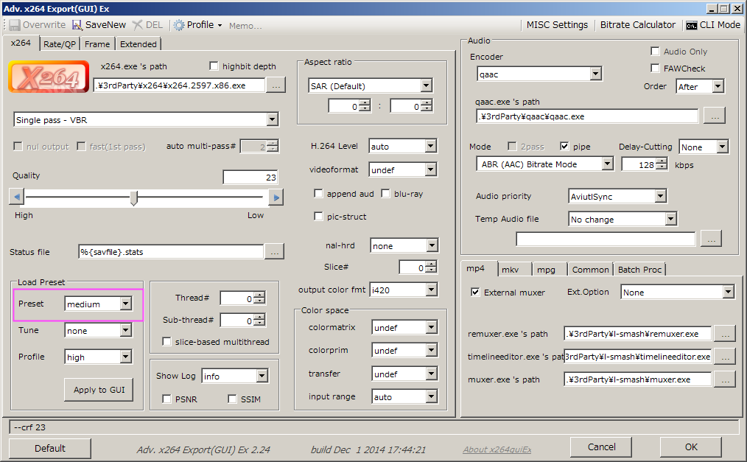Browse for remuxer.exe path
The image size is (747, 462).
pyautogui.click(x=725, y=334)
